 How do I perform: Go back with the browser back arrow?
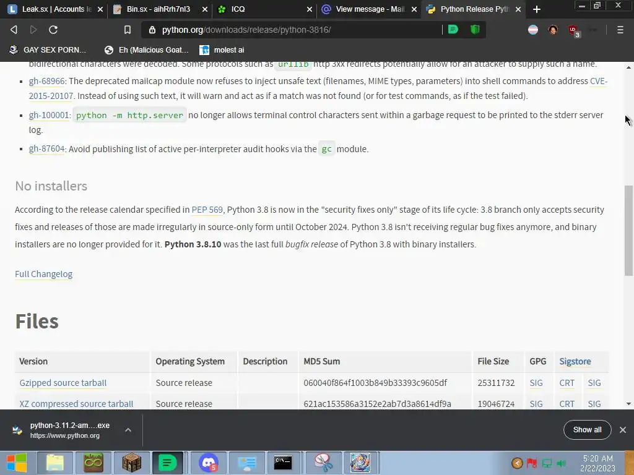14,30
